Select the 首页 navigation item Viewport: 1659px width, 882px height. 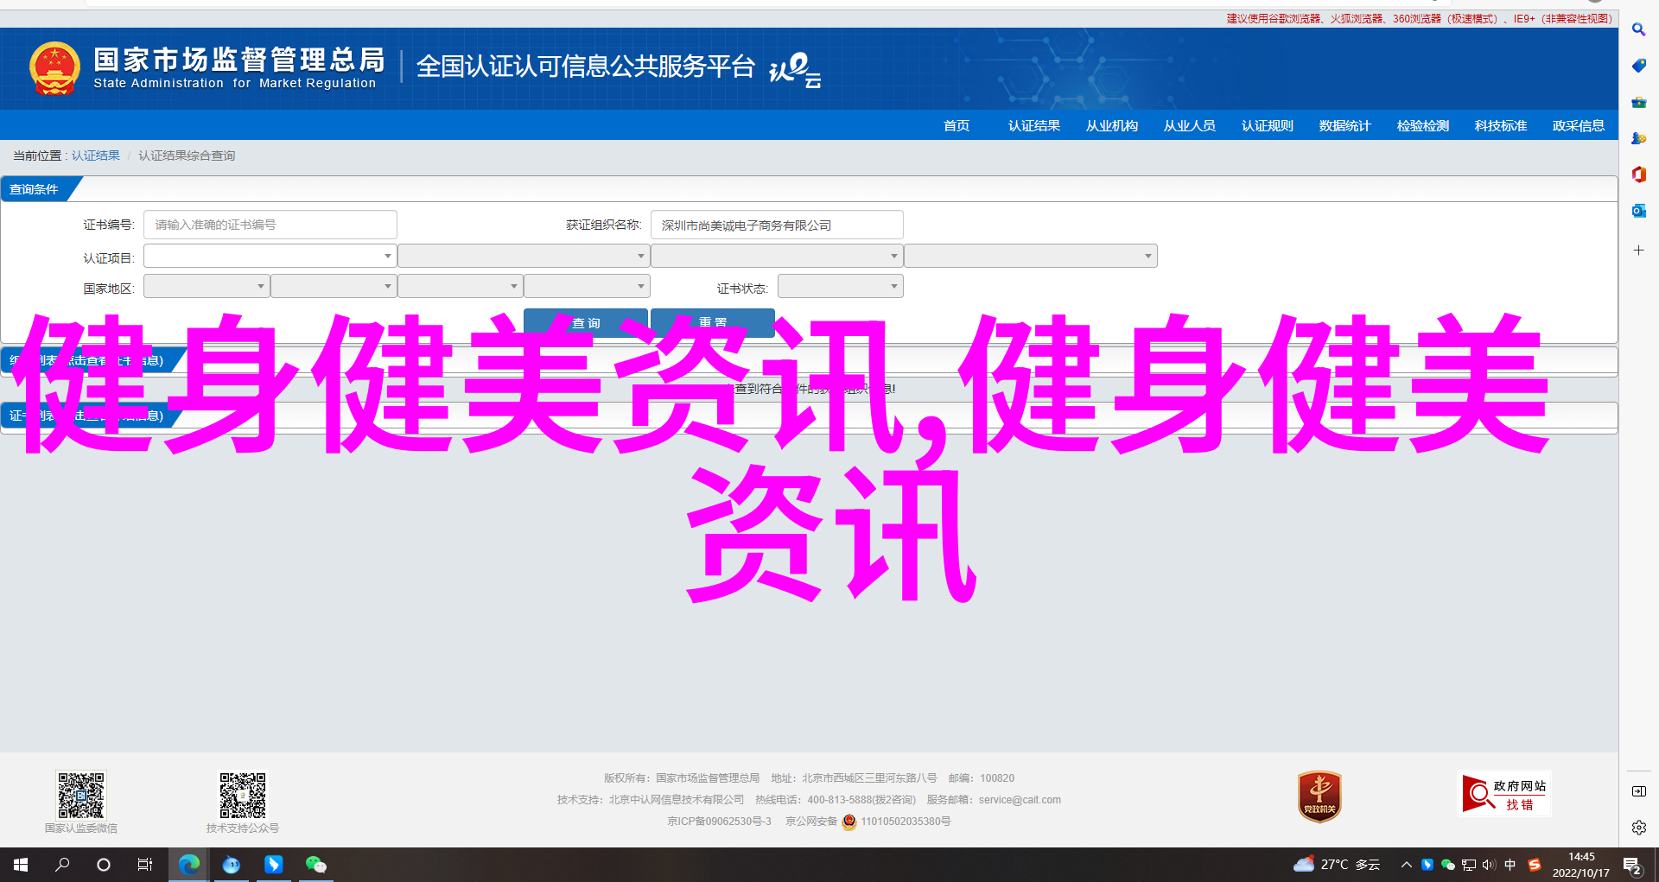pyautogui.click(x=956, y=126)
